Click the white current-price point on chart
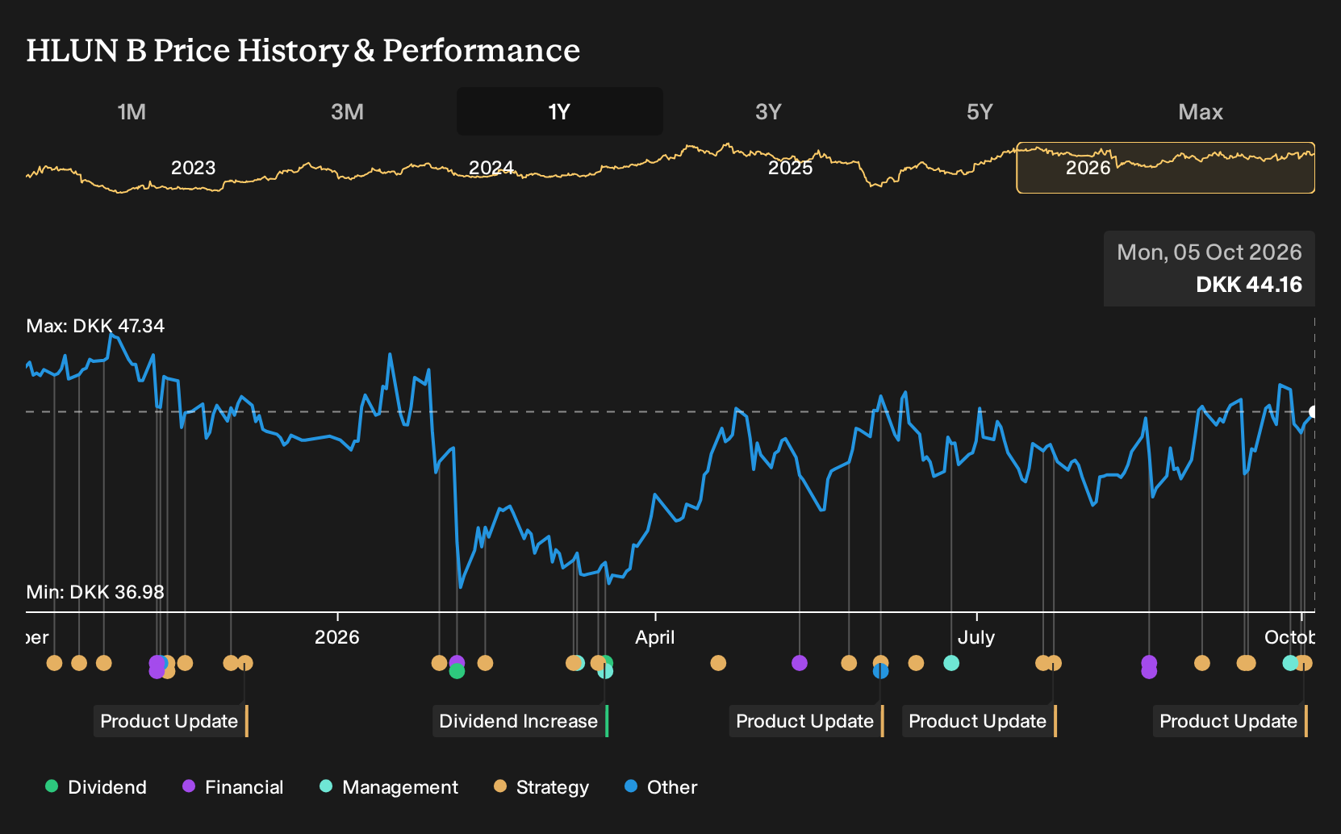Screen dimensions: 1341x834 pos(1313,412)
